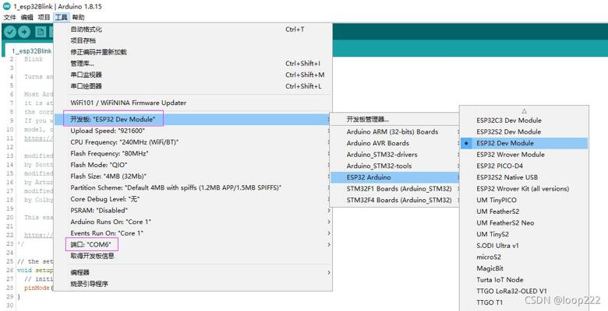Expand Upload Speed "921600" submenu
The width and height of the screenshot is (608, 311).
click(193, 131)
